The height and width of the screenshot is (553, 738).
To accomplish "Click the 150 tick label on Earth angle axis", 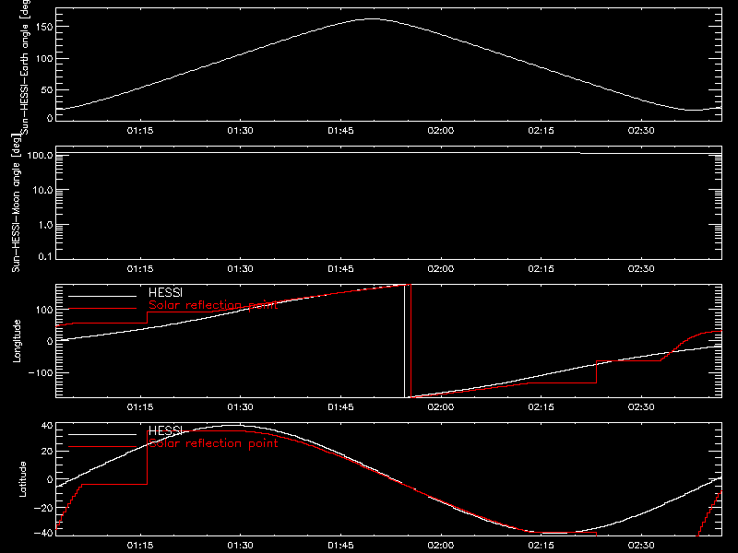I will [x=43, y=28].
